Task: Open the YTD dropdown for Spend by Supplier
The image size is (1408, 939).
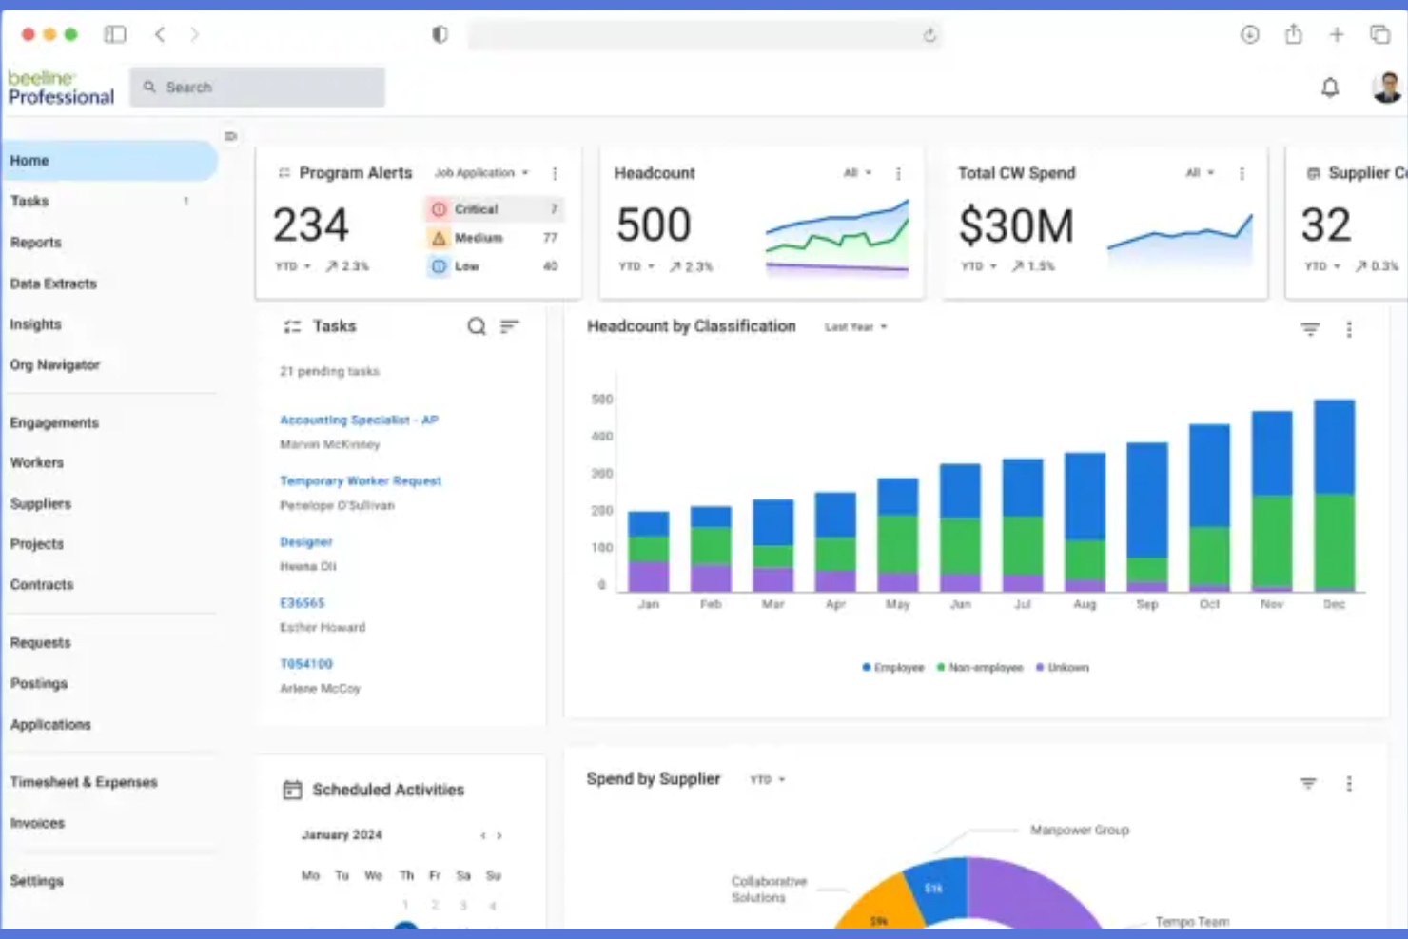Action: coord(768,779)
